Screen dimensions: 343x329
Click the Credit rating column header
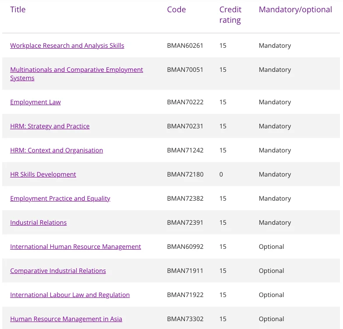click(230, 15)
